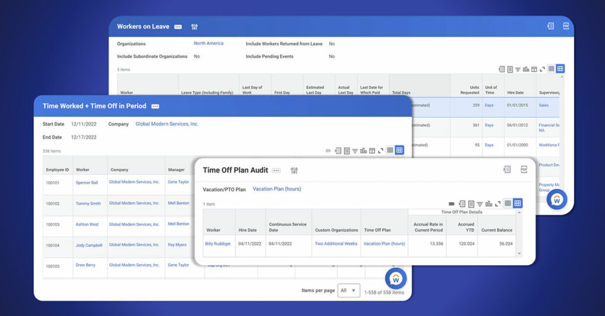
Task: Select Units Requested value 361
Action: [x=476, y=125]
